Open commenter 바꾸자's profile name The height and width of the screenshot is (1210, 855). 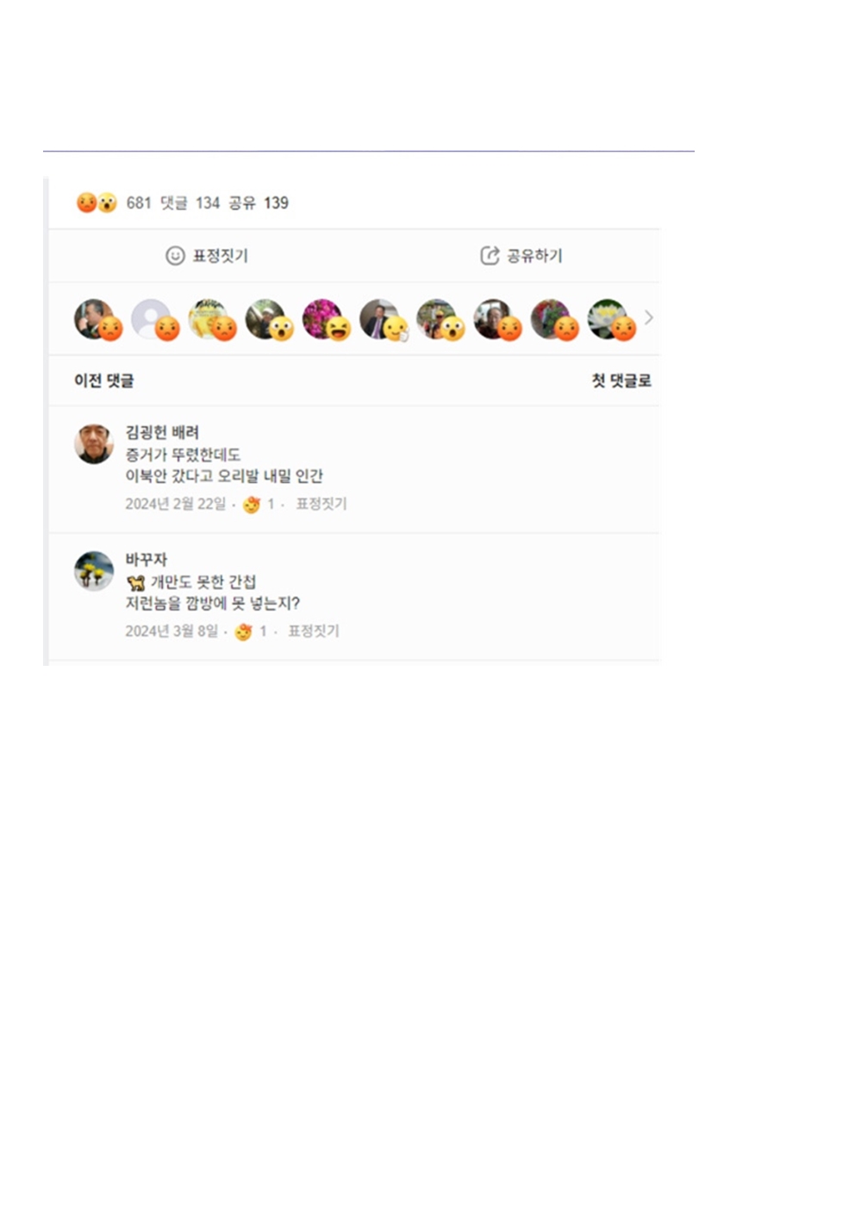tap(146, 560)
